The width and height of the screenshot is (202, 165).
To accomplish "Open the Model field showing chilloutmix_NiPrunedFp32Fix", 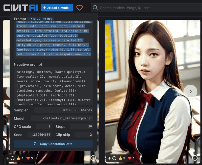I will point(62,118).
